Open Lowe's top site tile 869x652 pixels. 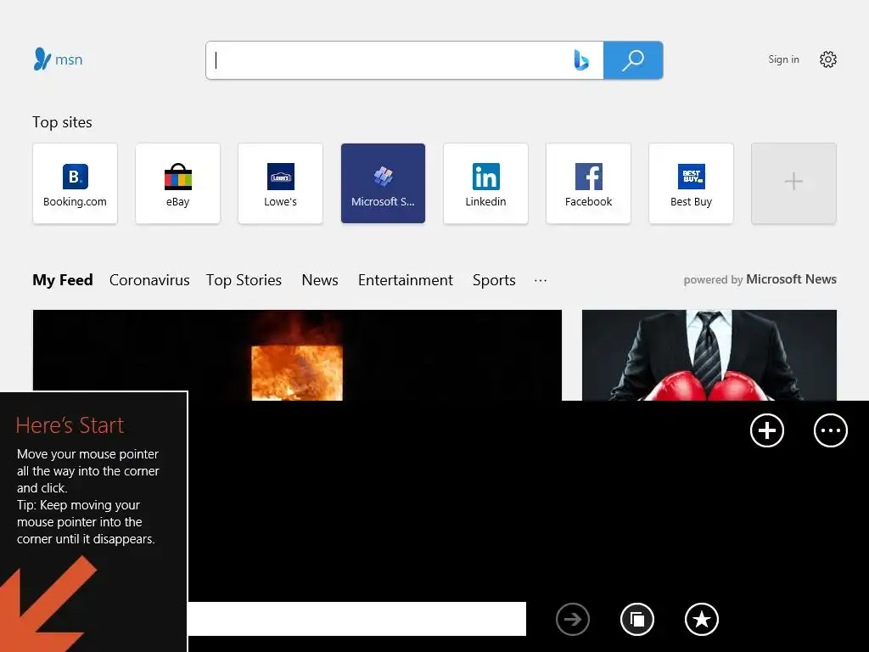click(280, 183)
